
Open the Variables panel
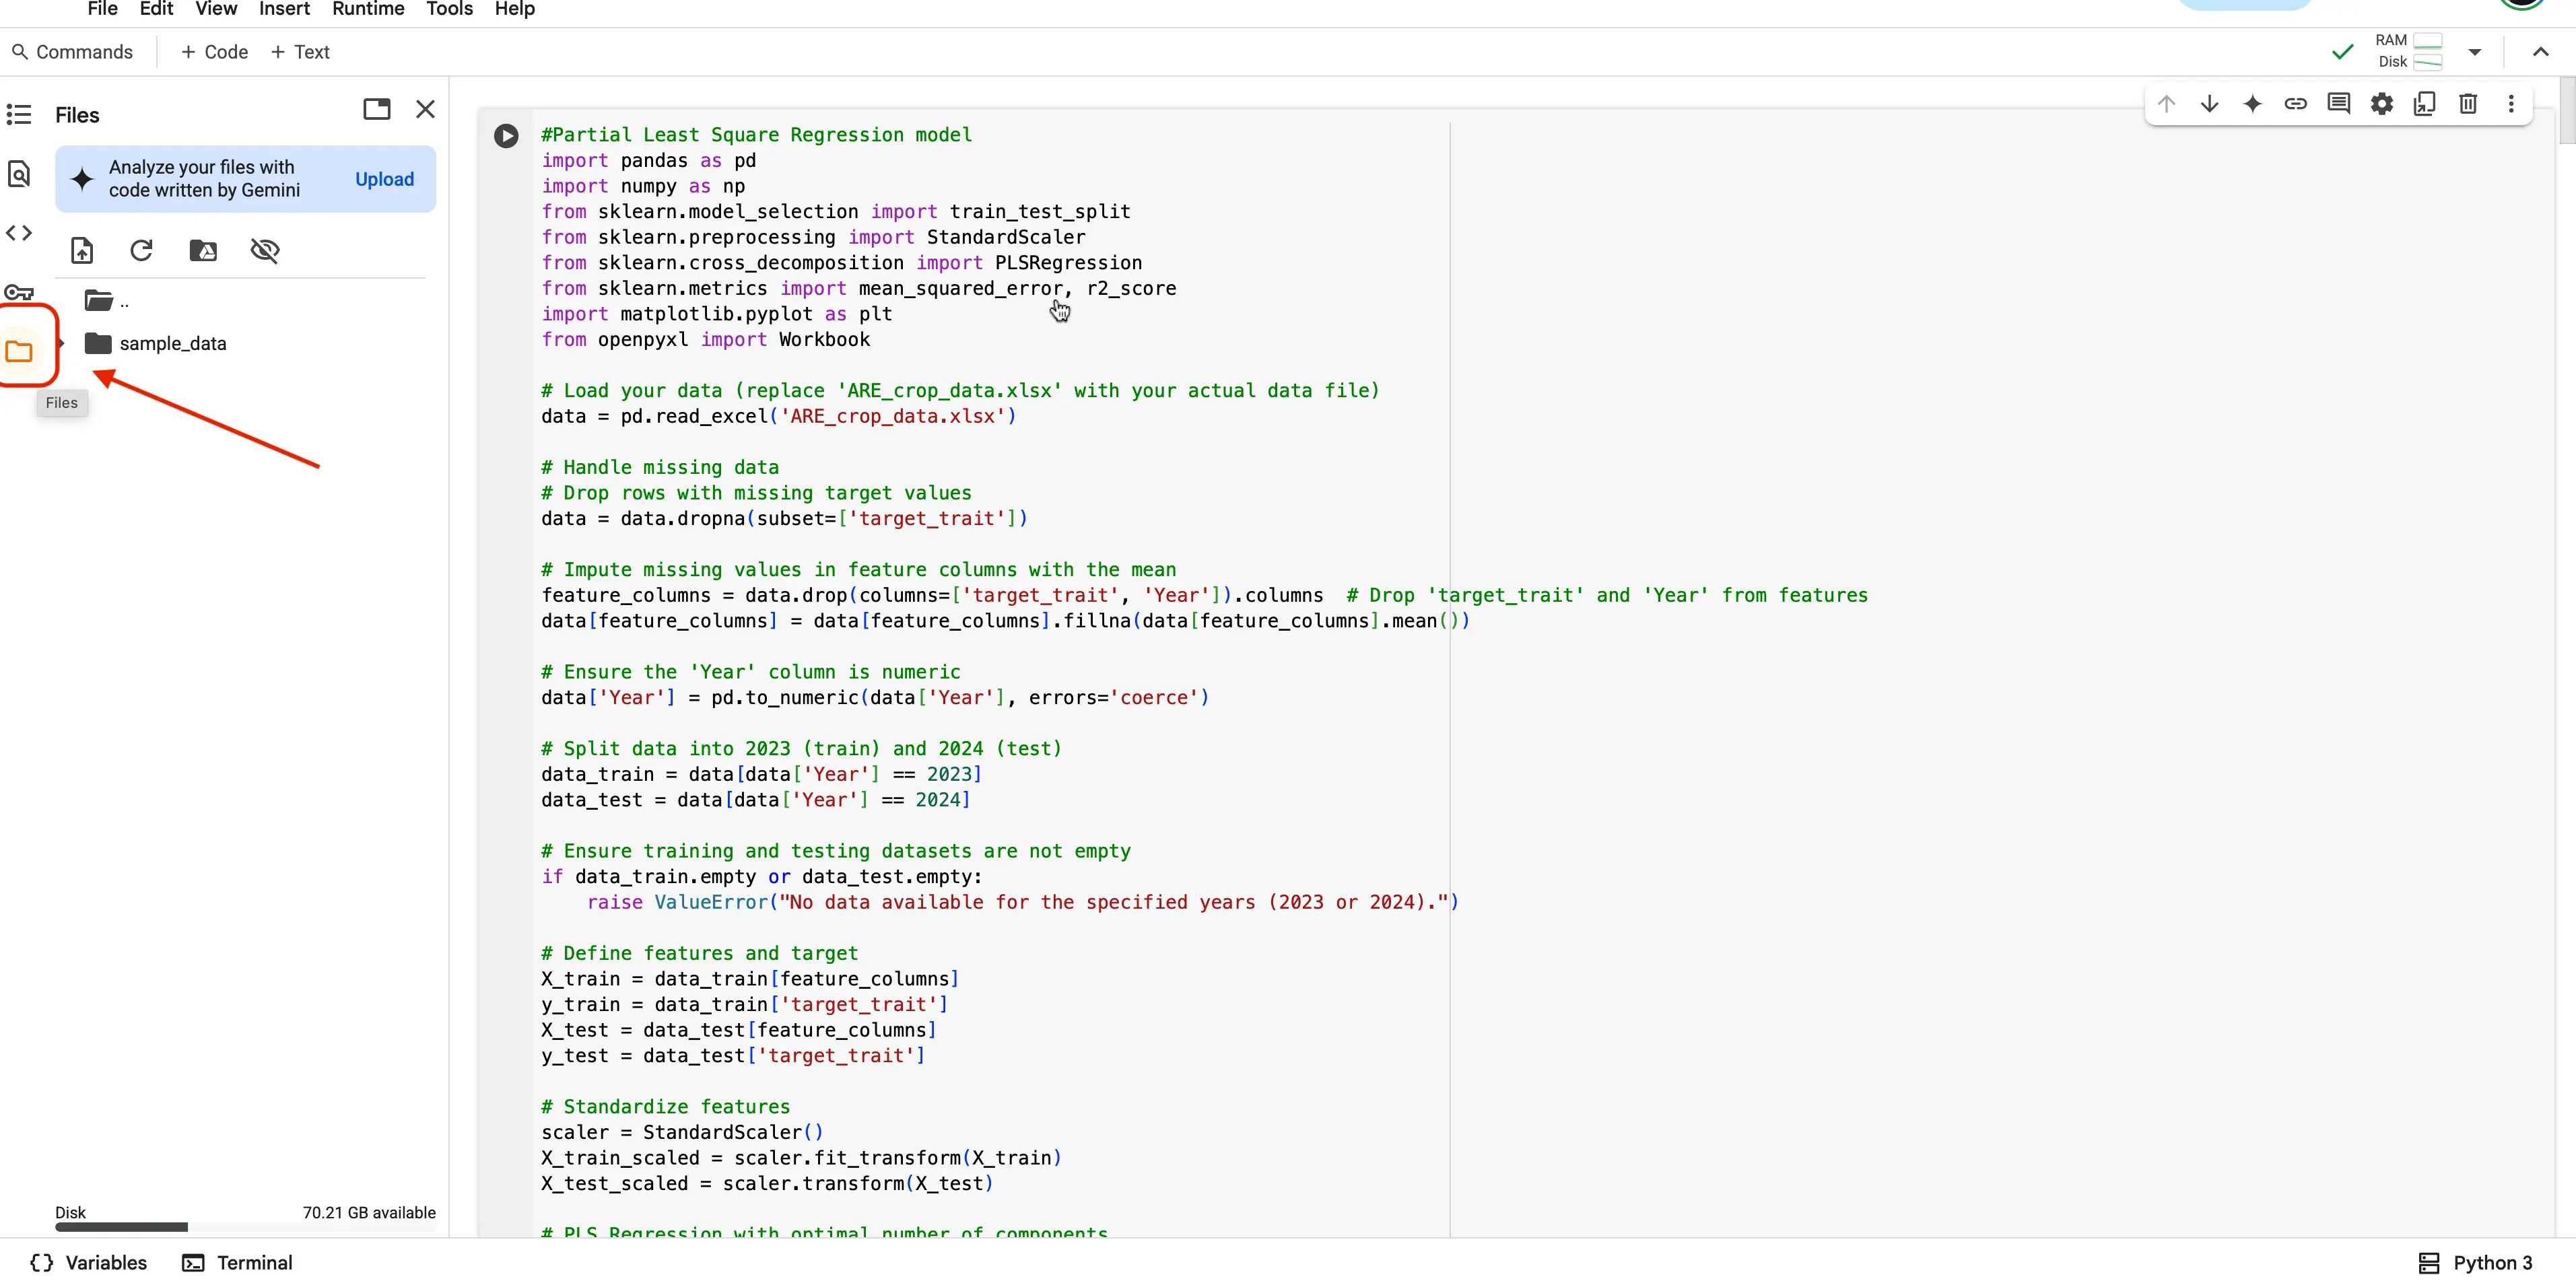[x=89, y=1262]
